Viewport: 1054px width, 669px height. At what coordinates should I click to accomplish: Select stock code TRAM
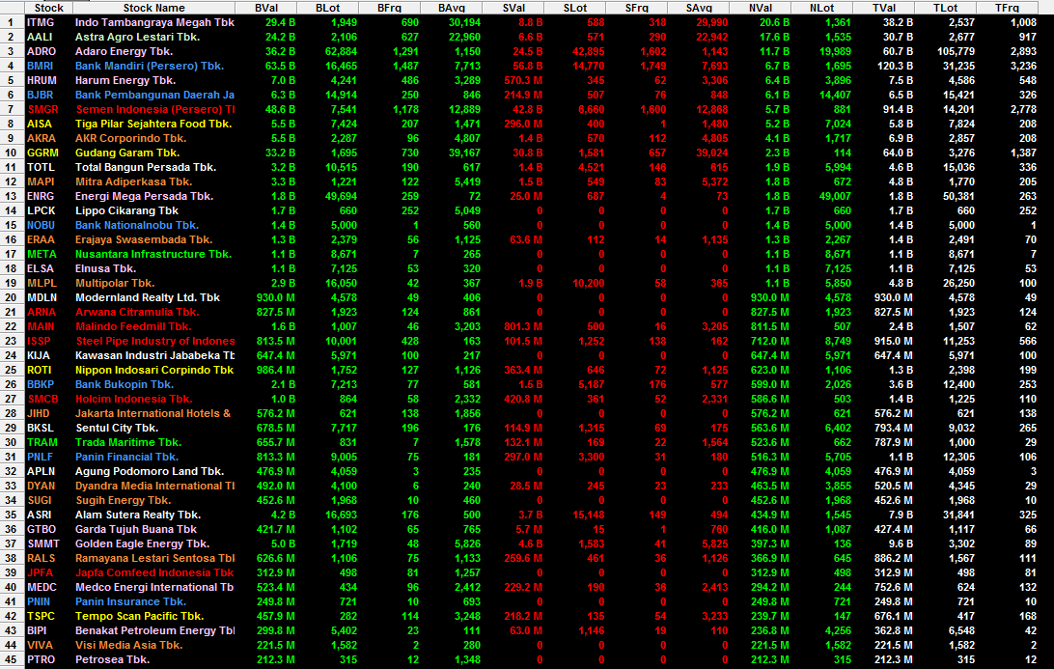pos(42,442)
